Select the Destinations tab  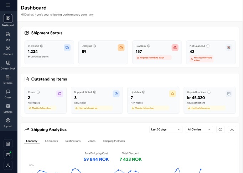click(x=73, y=141)
